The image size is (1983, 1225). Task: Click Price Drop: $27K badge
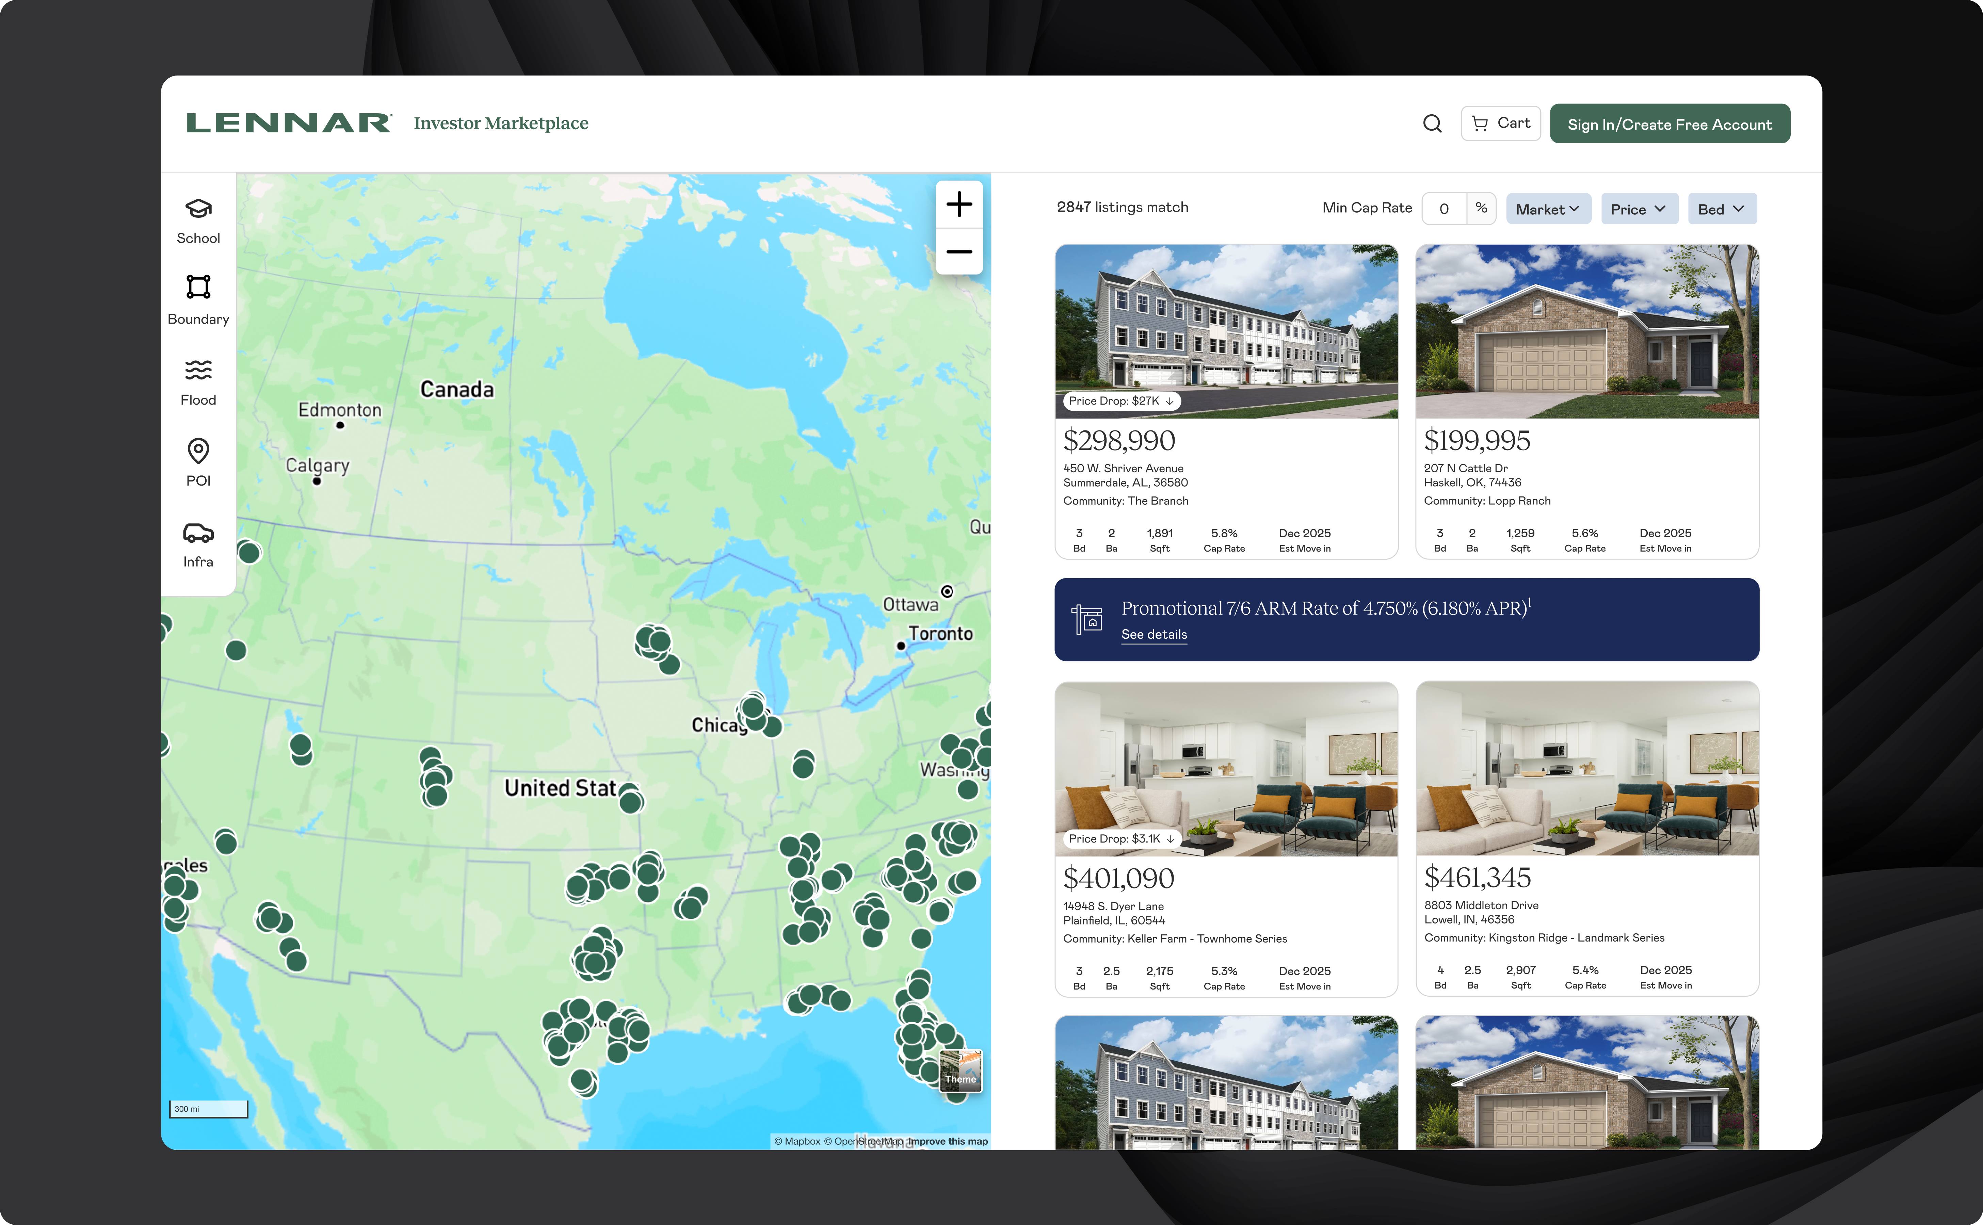(1121, 401)
